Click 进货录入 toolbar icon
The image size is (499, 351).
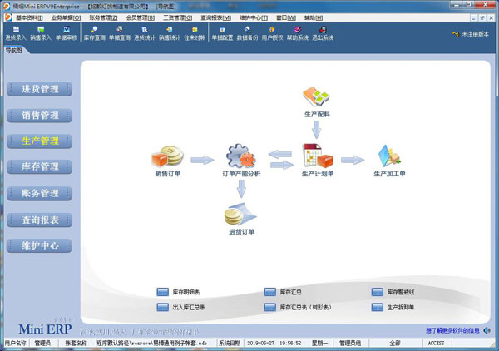(x=17, y=33)
